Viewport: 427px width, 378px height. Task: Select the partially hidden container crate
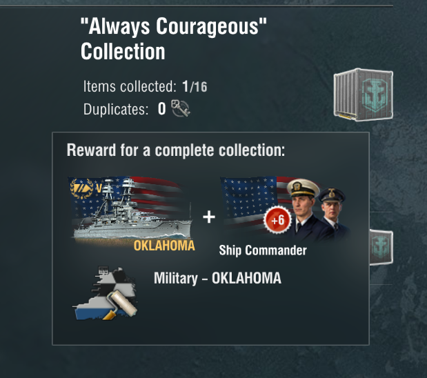click(x=381, y=247)
